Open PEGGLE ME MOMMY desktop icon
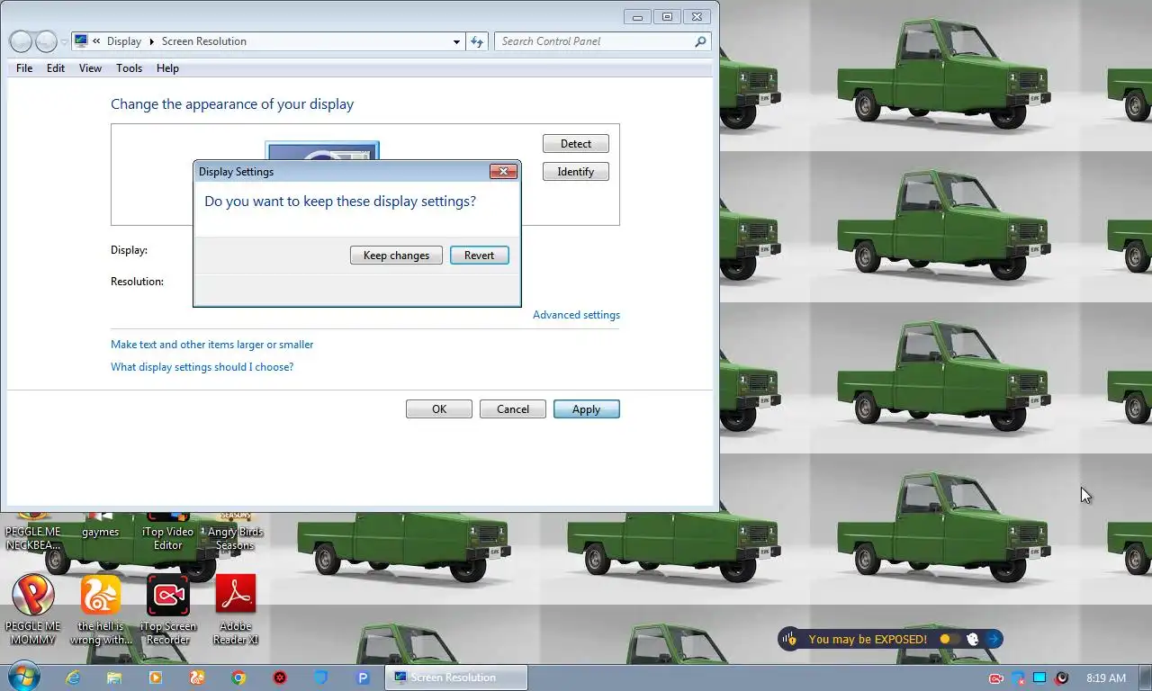 tap(33, 610)
